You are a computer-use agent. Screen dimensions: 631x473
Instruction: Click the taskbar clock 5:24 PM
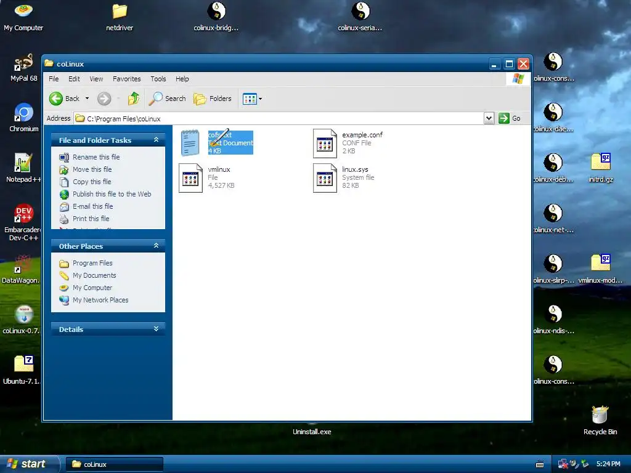(x=608, y=464)
